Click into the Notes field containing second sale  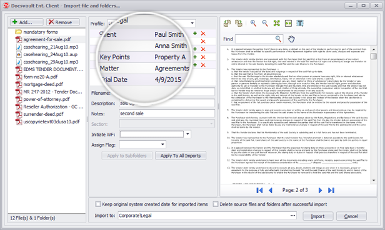pos(167,113)
